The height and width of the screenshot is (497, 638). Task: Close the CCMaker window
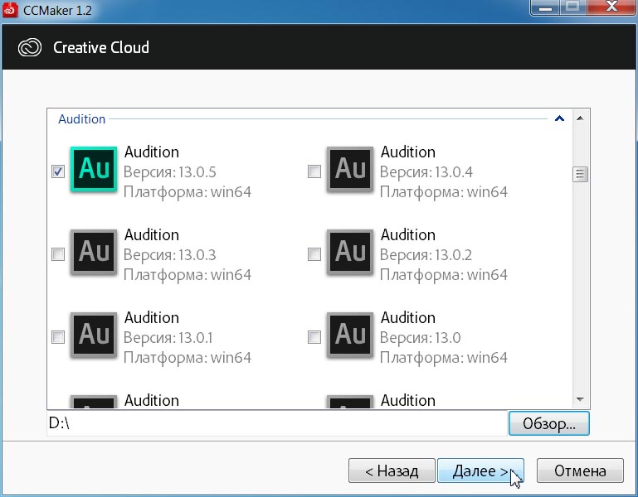coord(611,7)
